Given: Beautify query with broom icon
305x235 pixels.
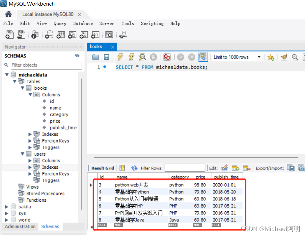Looking at the screenshot, I should click(284, 57).
